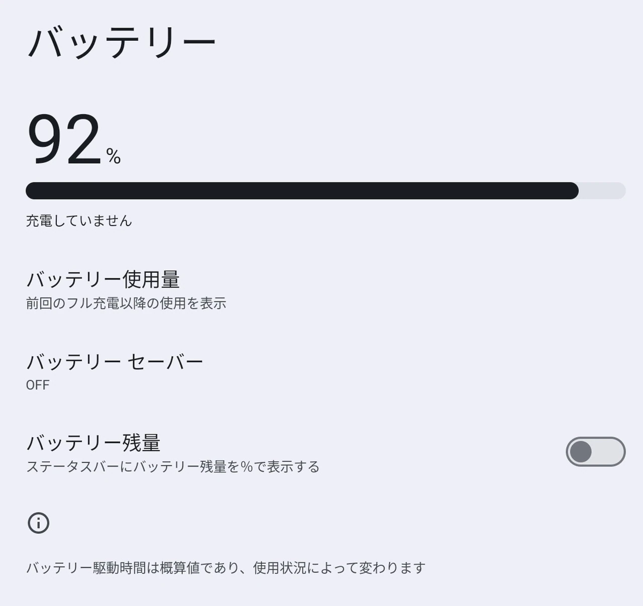This screenshot has width=643, height=606.
Task: Tap the small % symbol beside 92
Action: pos(114,156)
